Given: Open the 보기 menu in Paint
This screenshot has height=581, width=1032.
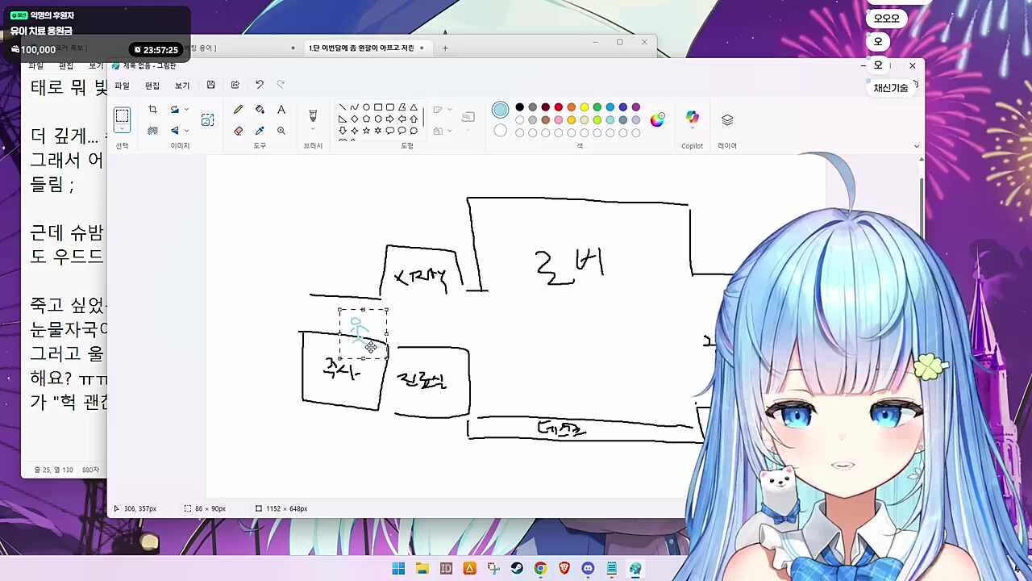Looking at the screenshot, I should (x=182, y=86).
